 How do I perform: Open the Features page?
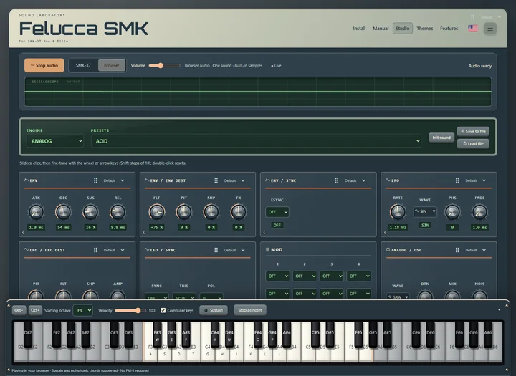449,29
